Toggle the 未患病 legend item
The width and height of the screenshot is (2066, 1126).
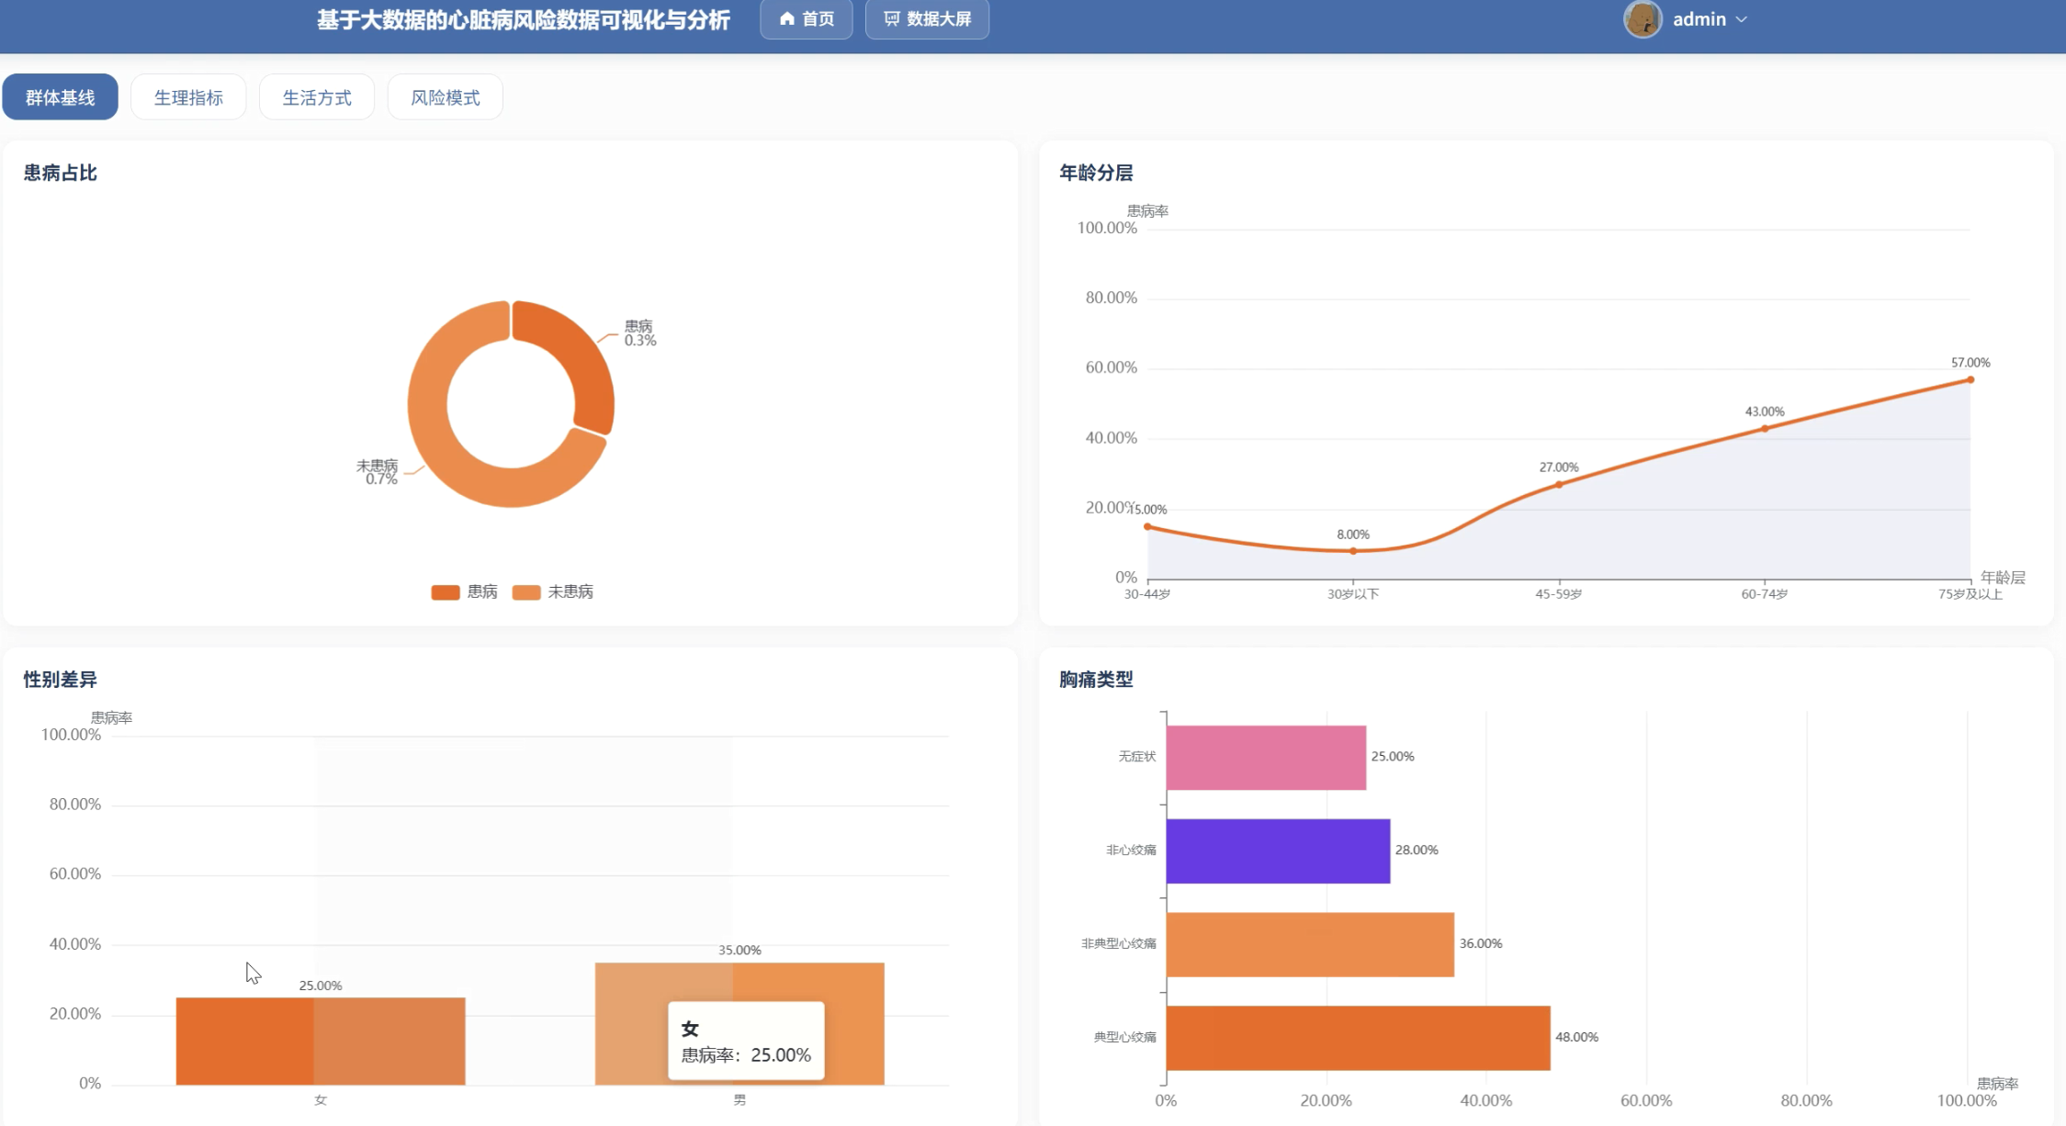pos(553,591)
